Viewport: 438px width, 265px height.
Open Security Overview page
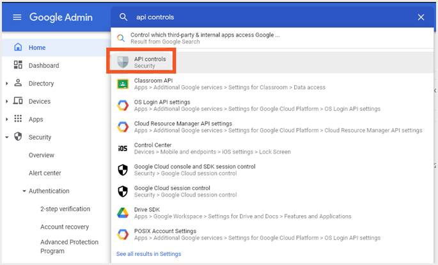pyautogui.click(x=42, y=155)
